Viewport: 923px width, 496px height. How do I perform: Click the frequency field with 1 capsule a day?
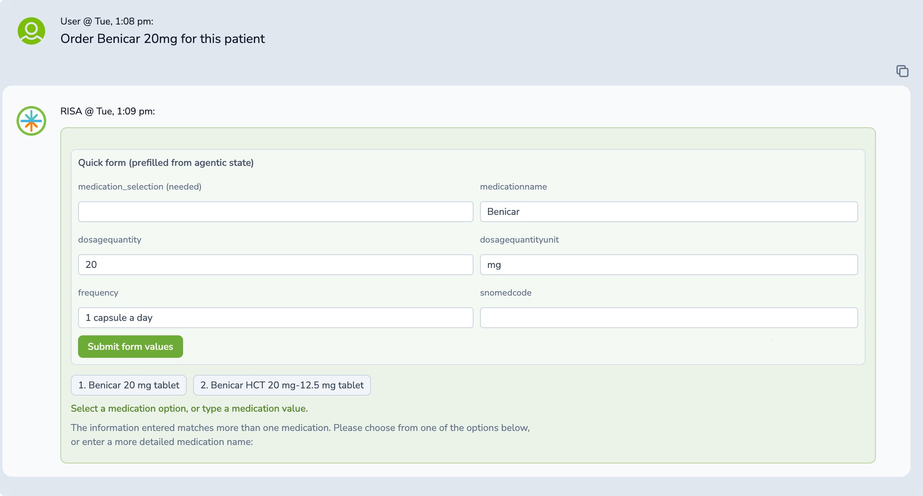276,318
